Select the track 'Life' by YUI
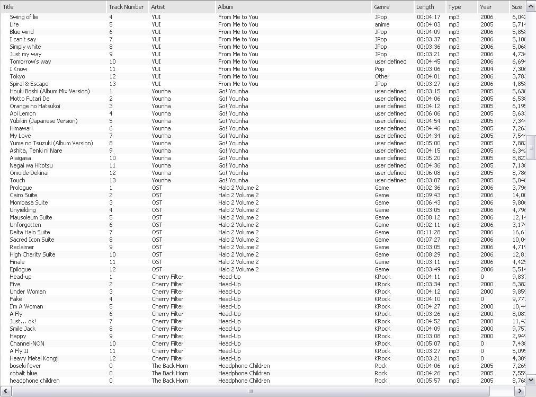The image size is (536, 397). coord(14,24)
